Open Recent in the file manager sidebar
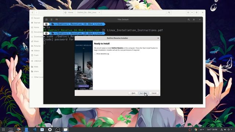Image resolution: width=235 pixels, height=132 pixels. (x=36, y=18)
